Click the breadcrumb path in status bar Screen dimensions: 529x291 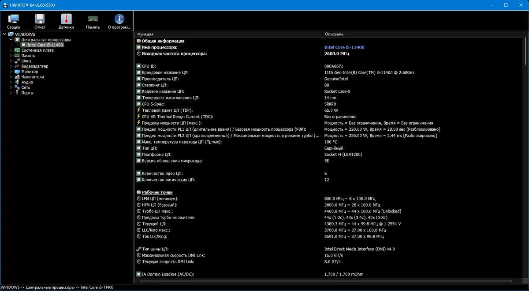point(57,287)
